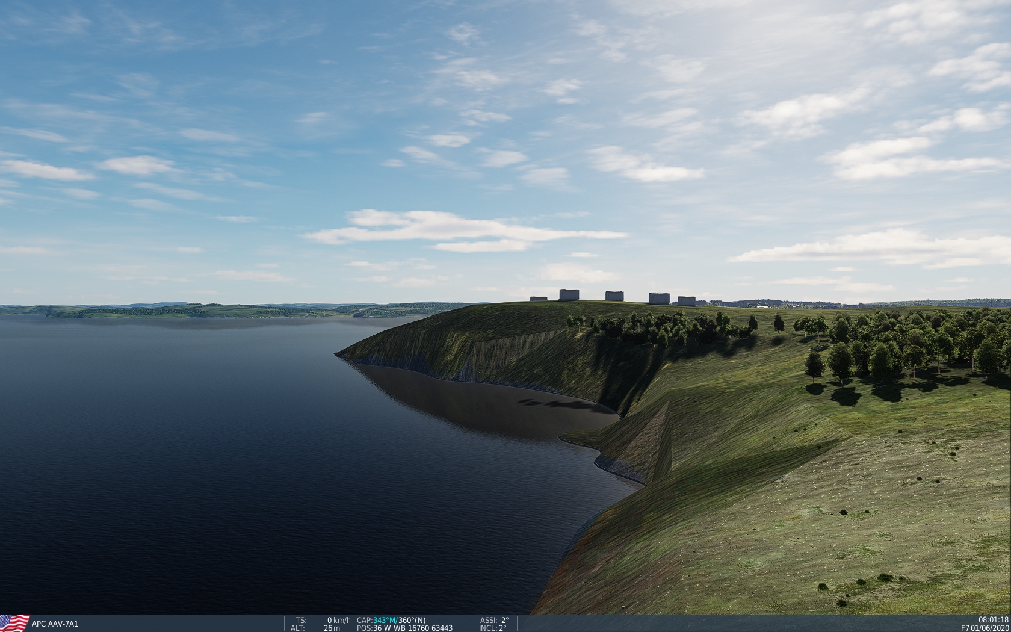The image size is (1011, 632).
Task: Click the F7 01/06/2020 date label
Action: coord(985,628)
